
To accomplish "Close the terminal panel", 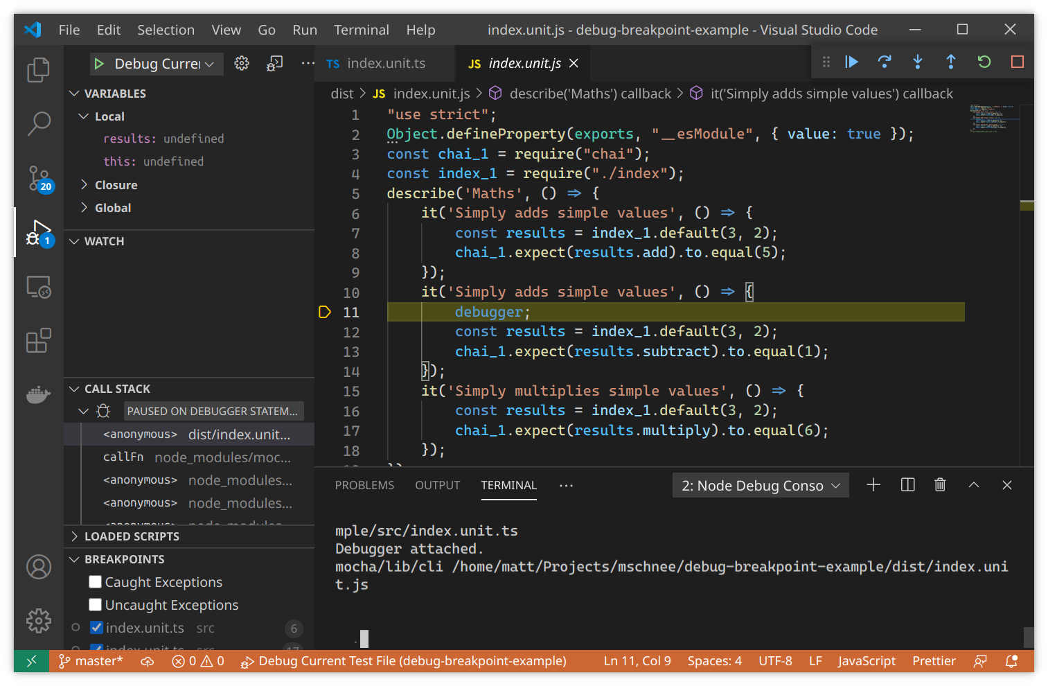I will tap(1007, 485).
